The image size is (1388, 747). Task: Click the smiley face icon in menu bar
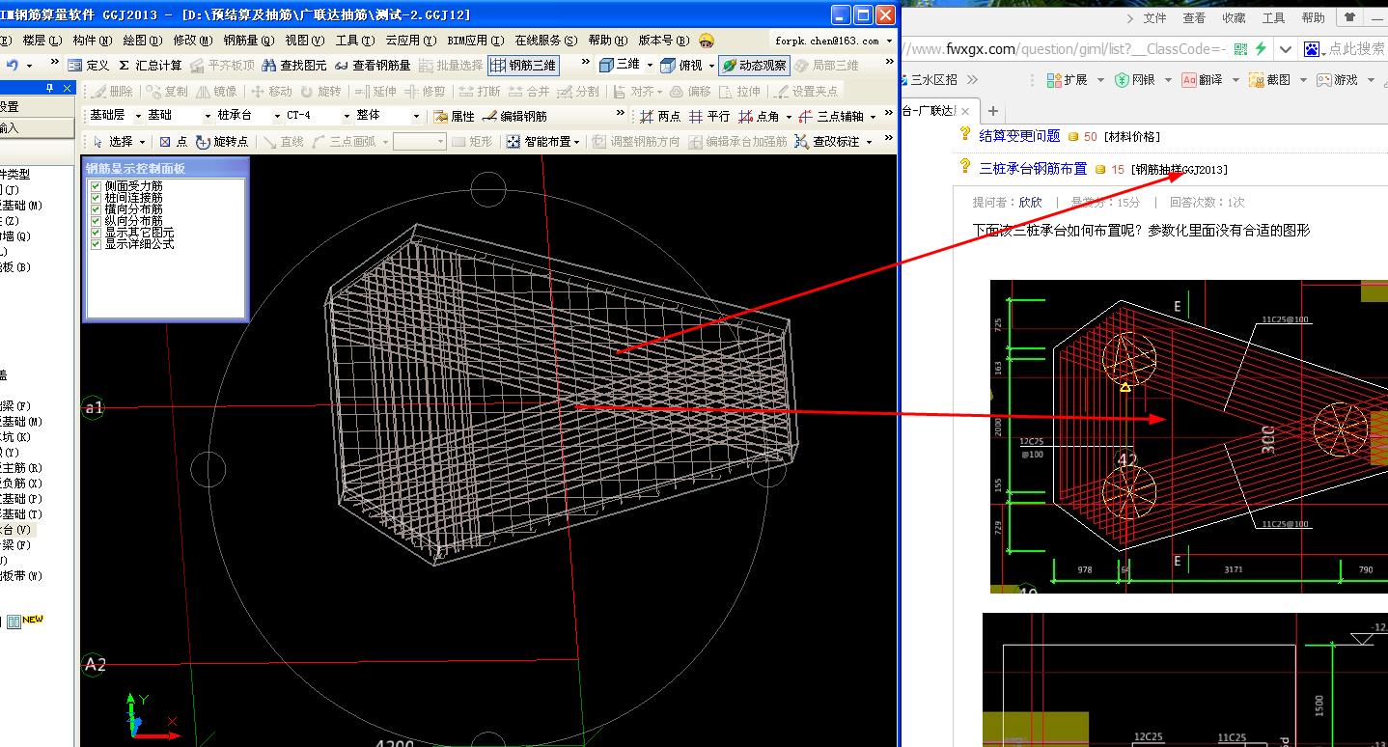[x=707, y=40]
